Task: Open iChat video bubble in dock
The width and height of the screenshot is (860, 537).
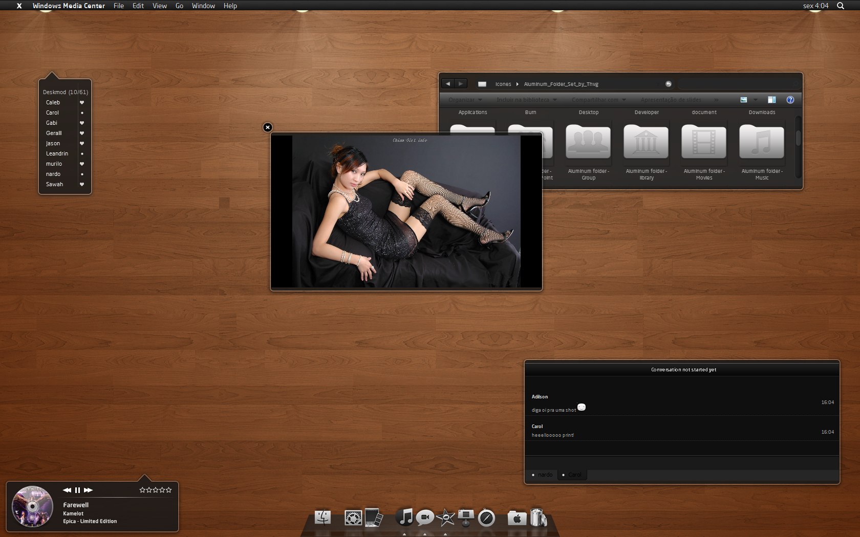Action: [425, 518]
